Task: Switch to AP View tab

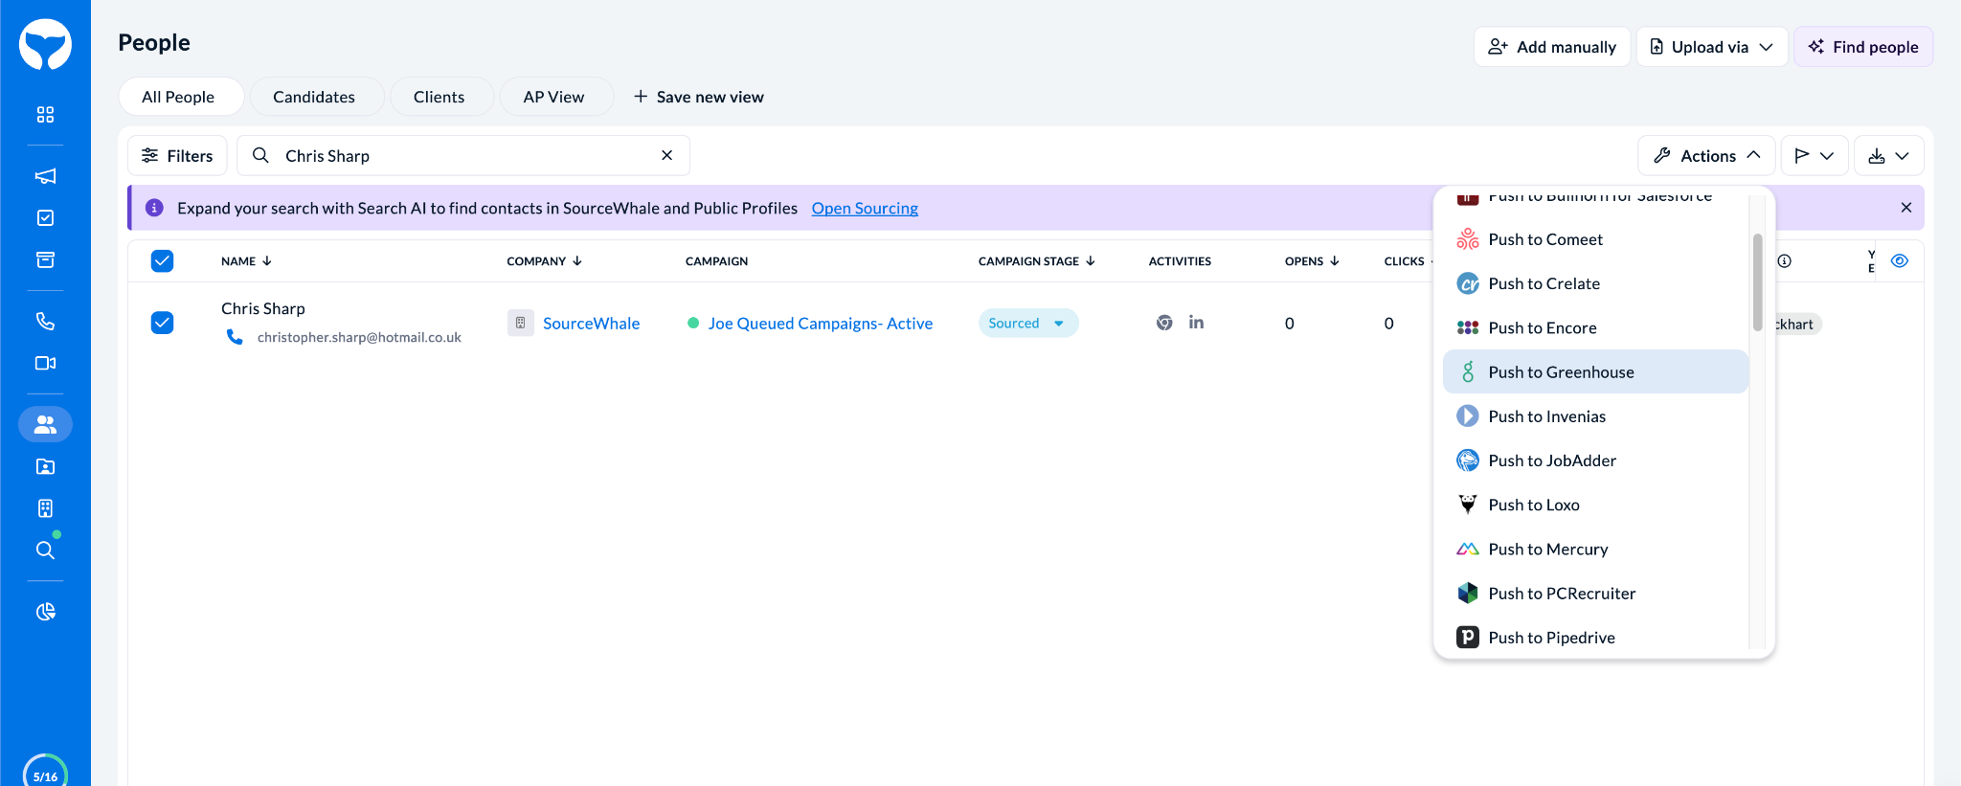Action: pyautogui.click(x=554, y=97)
